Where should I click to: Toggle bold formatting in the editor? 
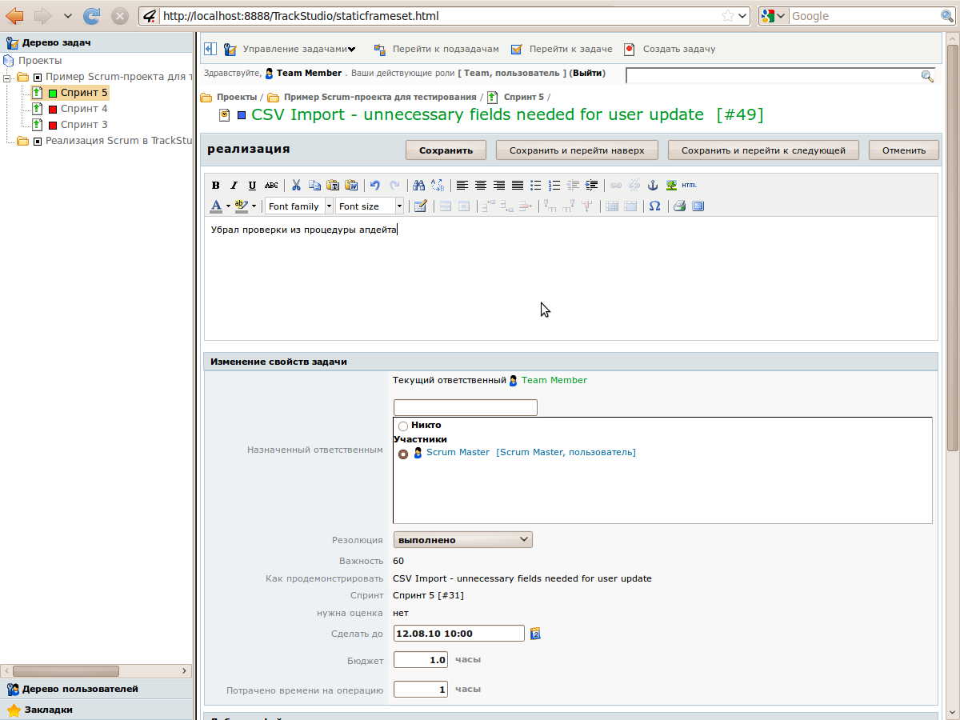click(215, 186)
